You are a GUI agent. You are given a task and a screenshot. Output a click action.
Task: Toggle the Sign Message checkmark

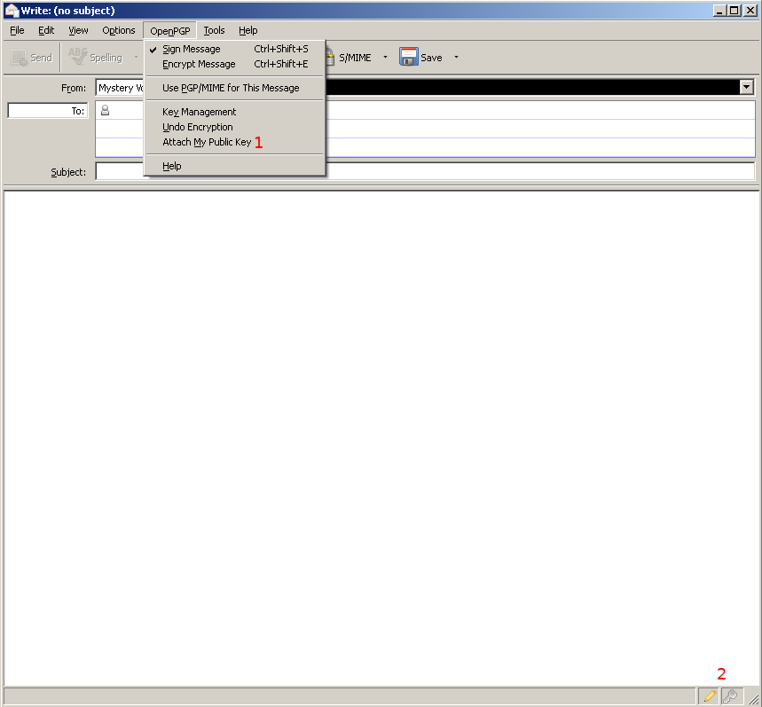pos(191,49)
